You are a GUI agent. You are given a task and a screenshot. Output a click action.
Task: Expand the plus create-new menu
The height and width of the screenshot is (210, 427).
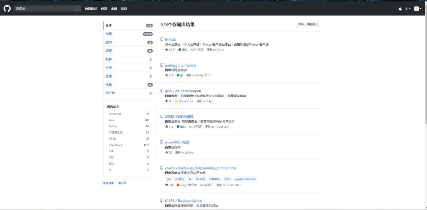[x=408, y=9]
